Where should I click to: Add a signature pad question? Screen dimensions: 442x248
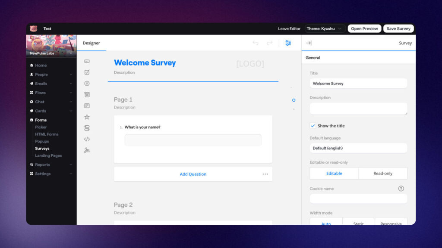click(x=87, y=150)
